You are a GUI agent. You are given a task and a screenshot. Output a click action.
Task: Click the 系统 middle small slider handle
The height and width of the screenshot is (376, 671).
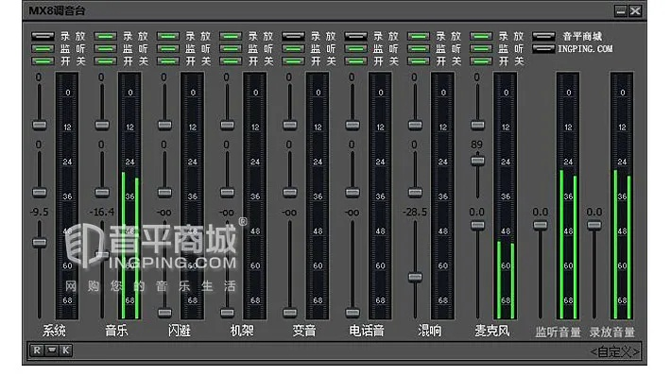(40, 193)
